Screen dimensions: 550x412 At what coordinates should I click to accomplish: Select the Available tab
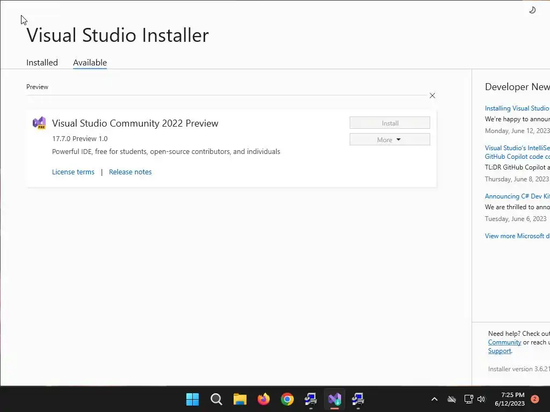90,62
